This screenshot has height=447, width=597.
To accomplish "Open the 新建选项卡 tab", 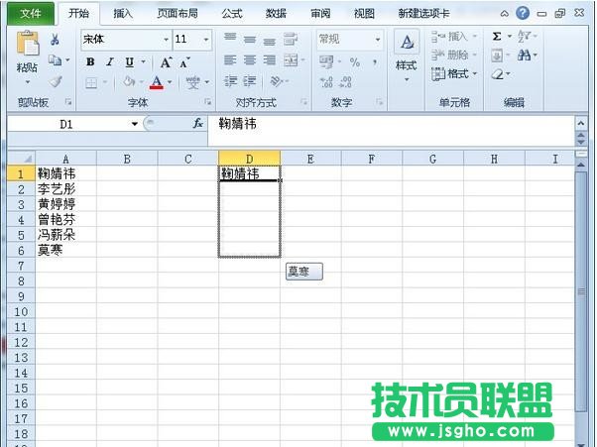I will click(423, 13).
